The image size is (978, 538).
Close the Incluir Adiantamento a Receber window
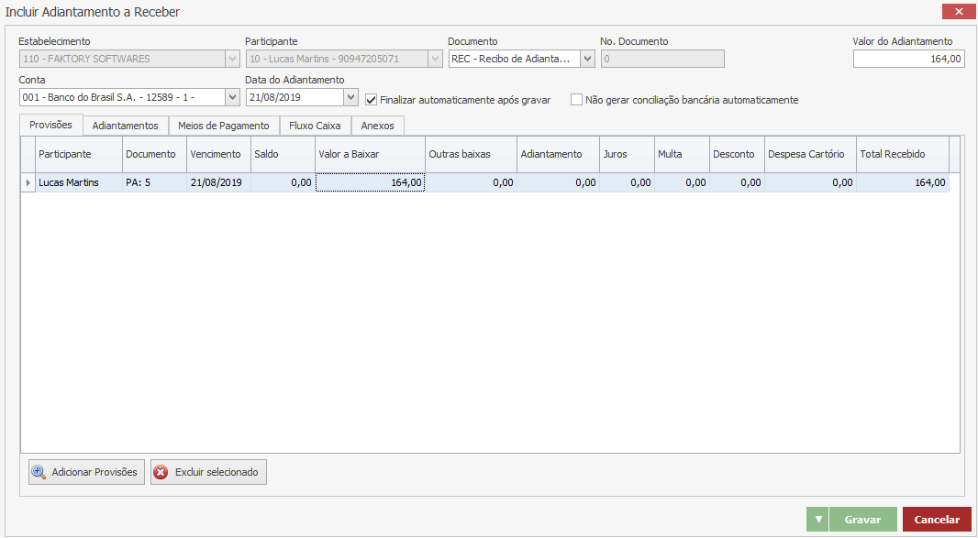pos(959,12)
